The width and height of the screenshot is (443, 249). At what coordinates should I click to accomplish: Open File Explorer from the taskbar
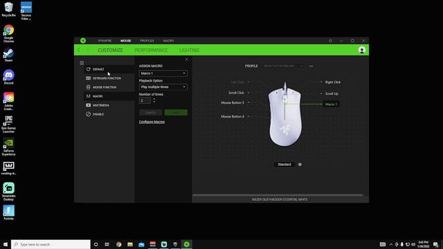(x=130, y=244)
